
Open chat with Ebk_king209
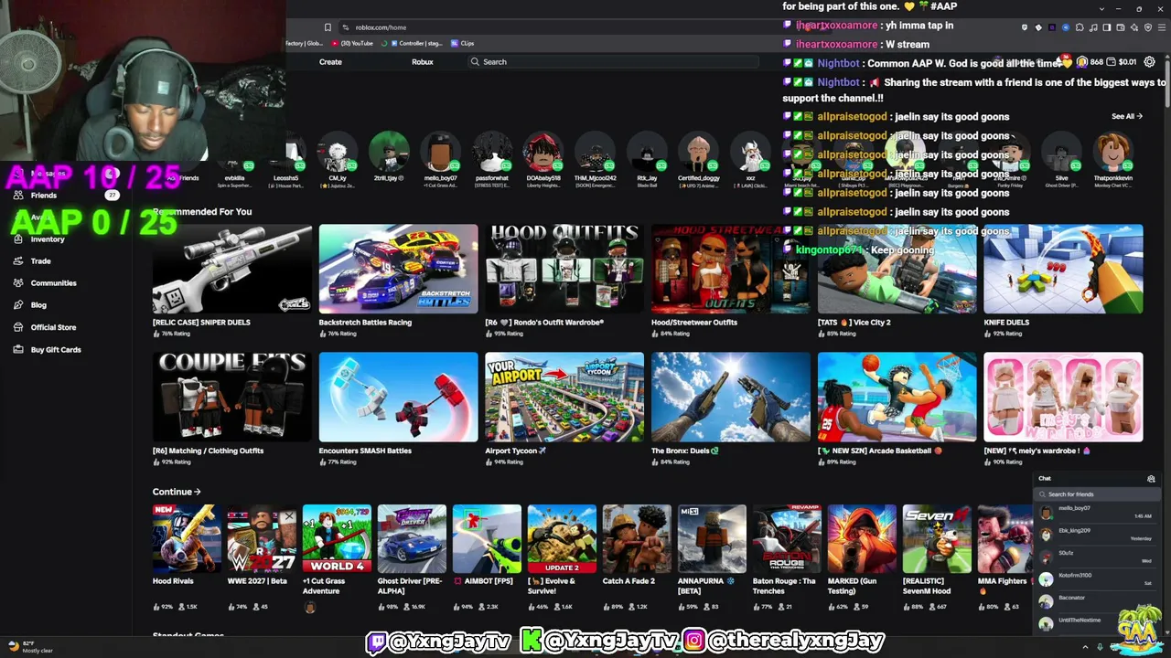1098,535
